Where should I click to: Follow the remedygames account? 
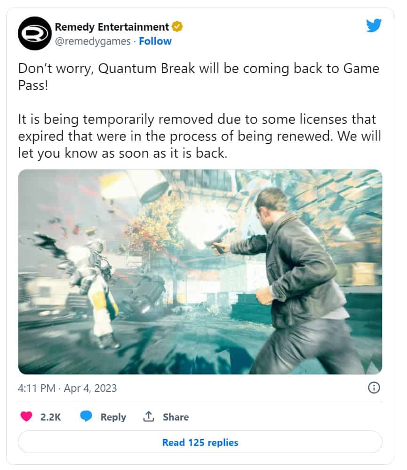[155, 41]
